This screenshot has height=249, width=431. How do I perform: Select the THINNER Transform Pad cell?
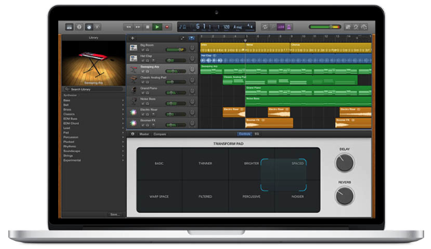tap(205, 163)
